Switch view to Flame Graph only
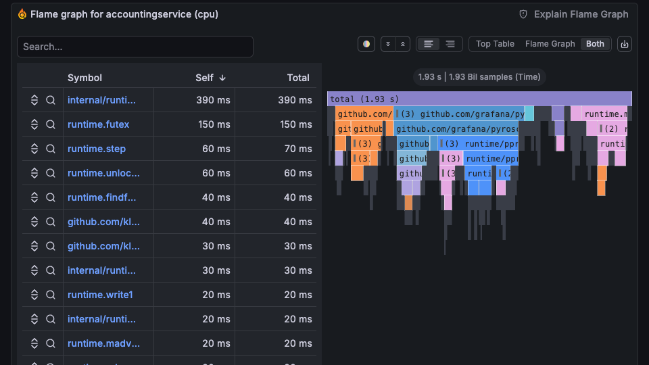Image resolution: width=649 pixels, height=365 pixels. (x=550, y=44)
